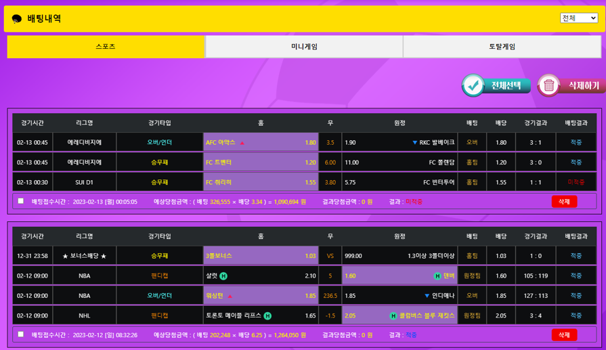606x350 pixels.
Task: Click the speech bubble icon beside 배팅내역
Action: tap(17, 19)
